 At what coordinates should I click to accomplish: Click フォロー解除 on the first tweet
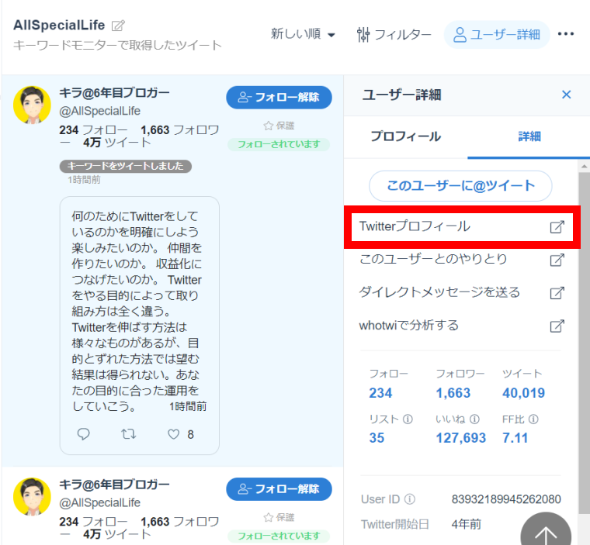[279, 97]
